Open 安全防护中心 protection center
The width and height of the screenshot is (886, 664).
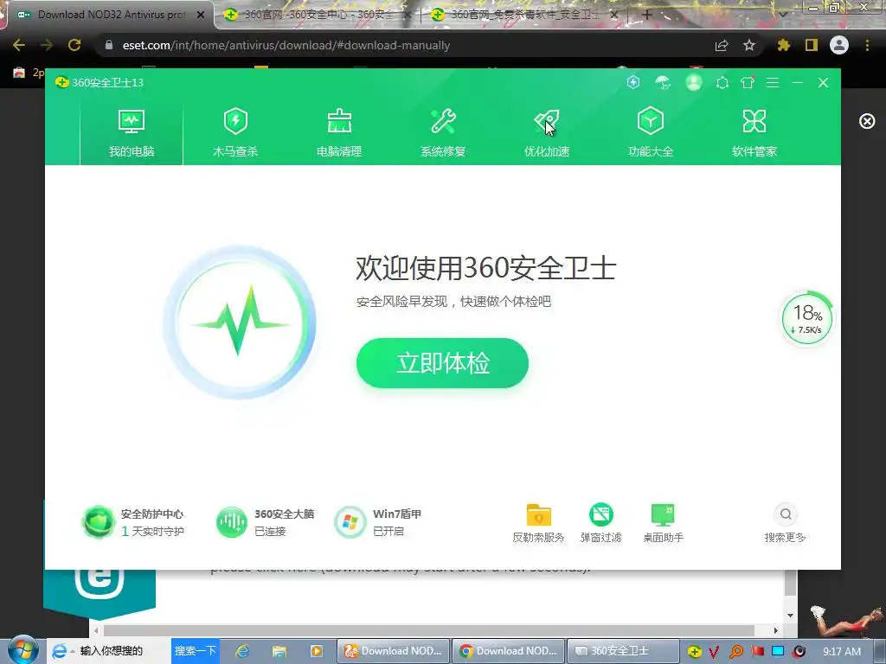133,522
